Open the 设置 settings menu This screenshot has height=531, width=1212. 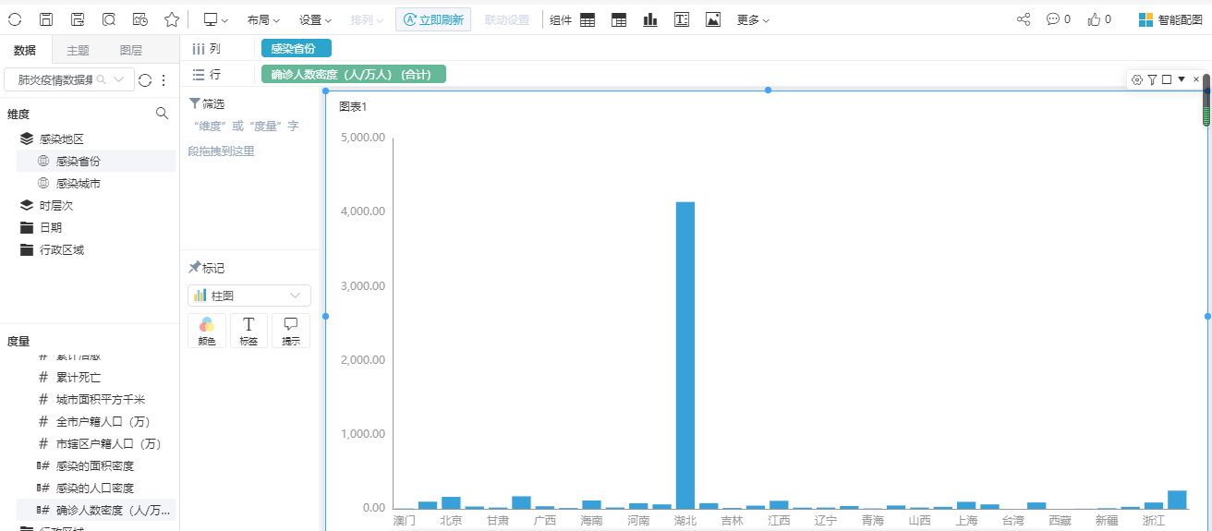click(315, 19)
